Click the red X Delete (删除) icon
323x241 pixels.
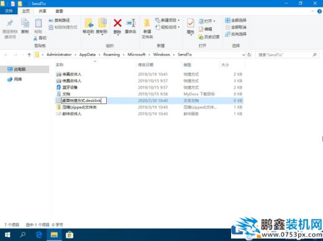117,23
